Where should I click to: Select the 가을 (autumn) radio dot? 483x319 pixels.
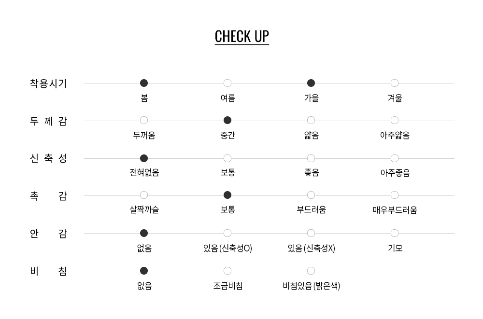[311, 83]
